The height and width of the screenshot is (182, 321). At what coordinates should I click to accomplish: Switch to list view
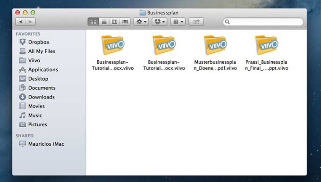pyautogui.click(x=104, y=22)
